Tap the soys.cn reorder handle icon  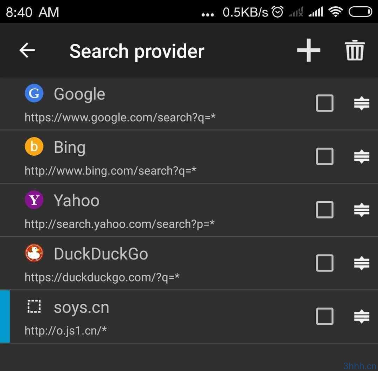[x=362, y=317]
